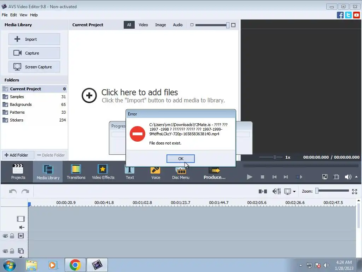
Task: Click the split/trim tool icon
Action: (263, 191)
